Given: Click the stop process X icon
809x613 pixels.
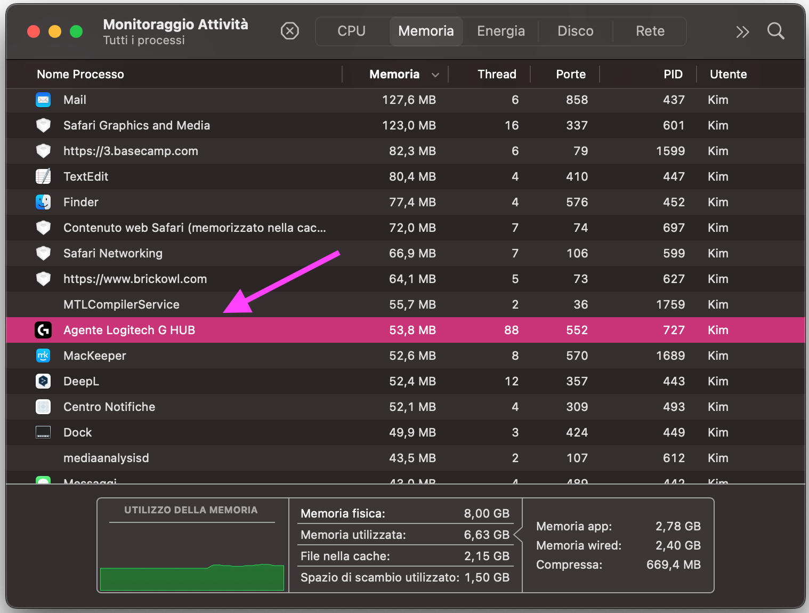Looking at the screenshot, I should pyautogui.click(x=290, y=31).
